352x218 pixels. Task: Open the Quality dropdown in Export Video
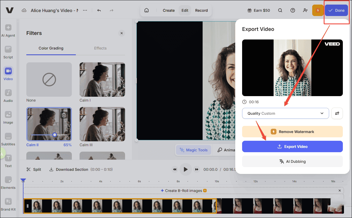[x=285, y=113]
